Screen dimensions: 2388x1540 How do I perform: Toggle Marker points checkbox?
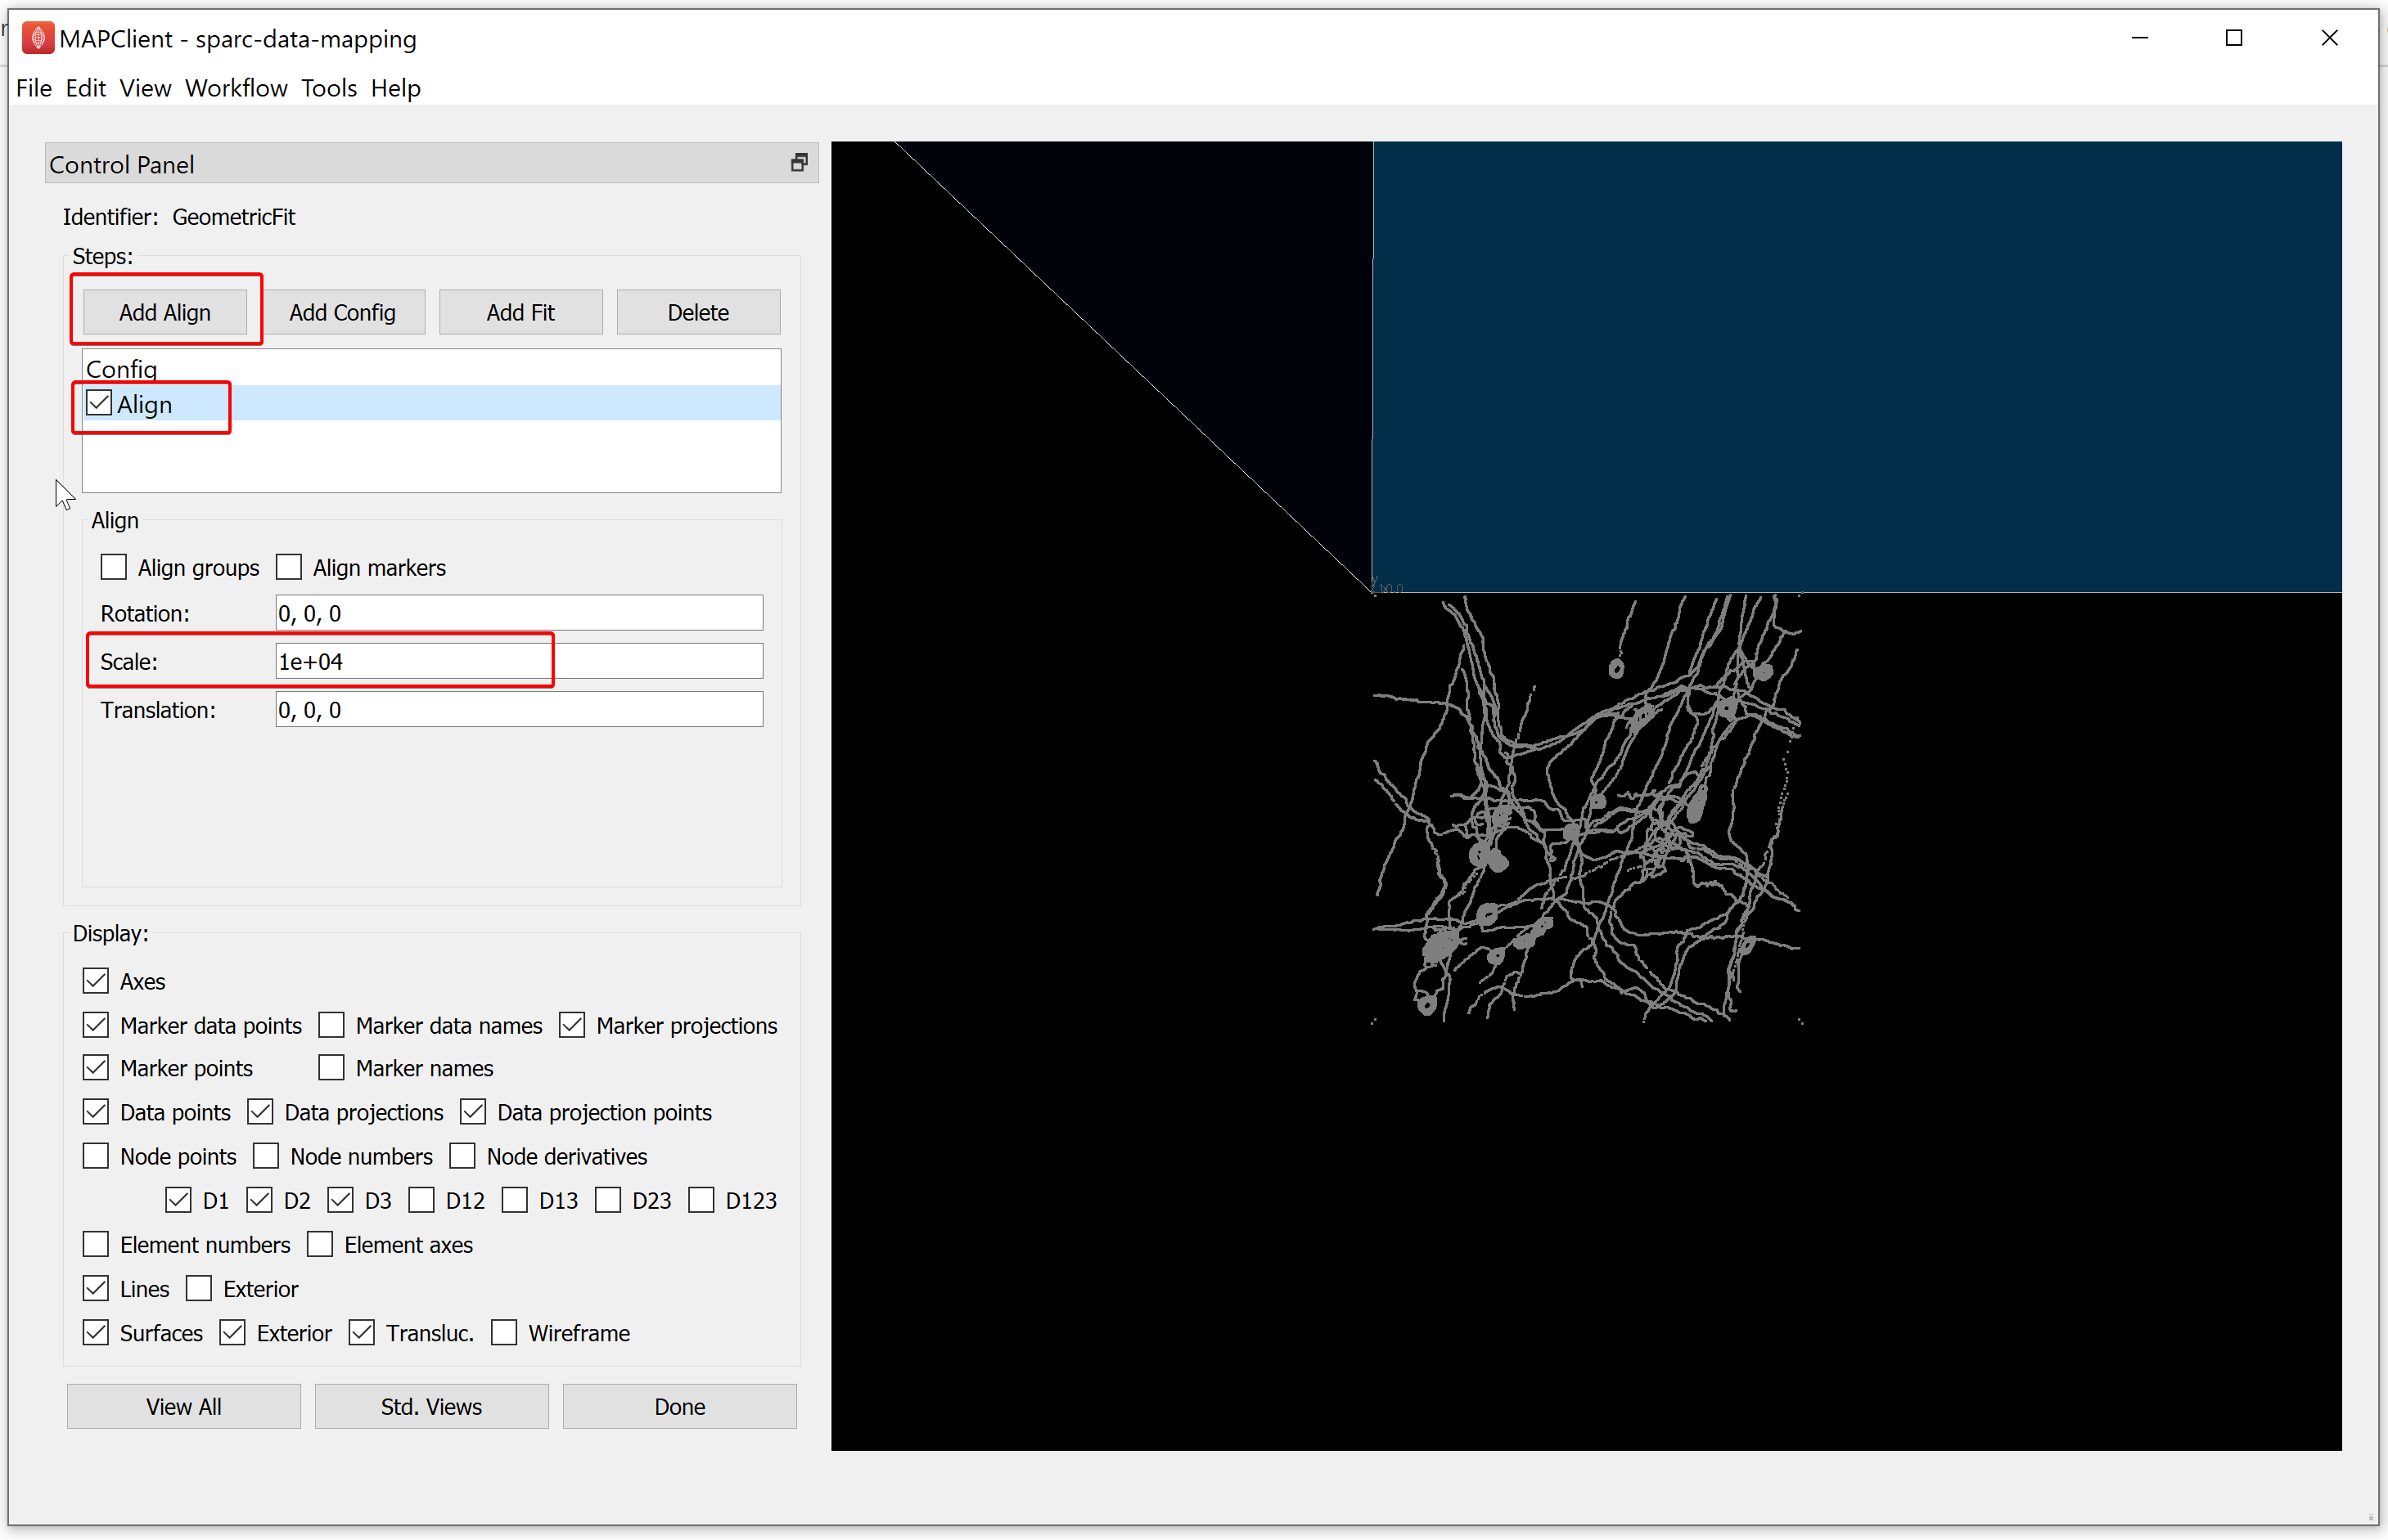[x=96, y=1067]
